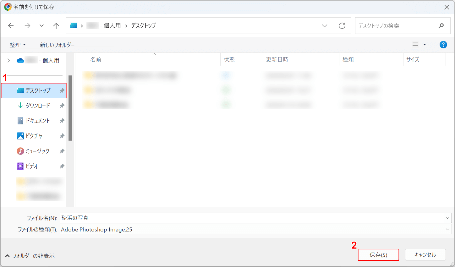455x267 pixels.
Task: Click 個人用 in the address breadcrumb
Action: [x=112, y=25]
